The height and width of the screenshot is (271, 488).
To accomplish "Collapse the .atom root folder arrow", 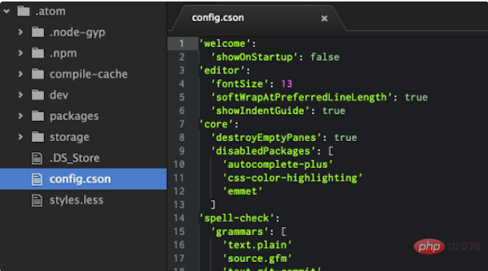I will (x=7, y=11).
